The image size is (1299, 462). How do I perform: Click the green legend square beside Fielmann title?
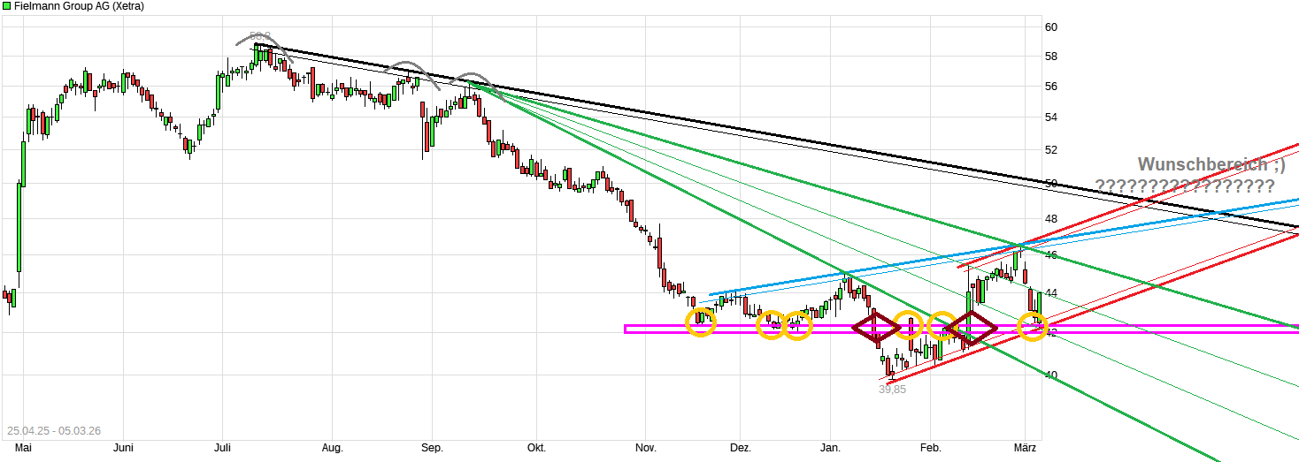coord(6,6)
